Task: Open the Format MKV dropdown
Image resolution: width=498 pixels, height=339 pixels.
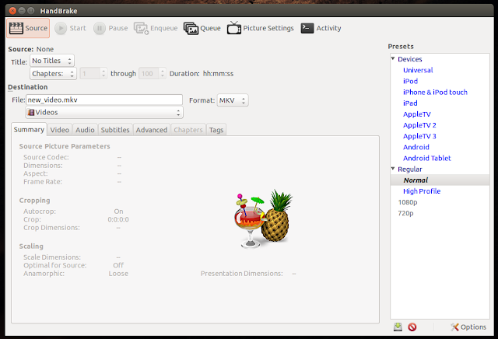Action: (x=233, y=100)
